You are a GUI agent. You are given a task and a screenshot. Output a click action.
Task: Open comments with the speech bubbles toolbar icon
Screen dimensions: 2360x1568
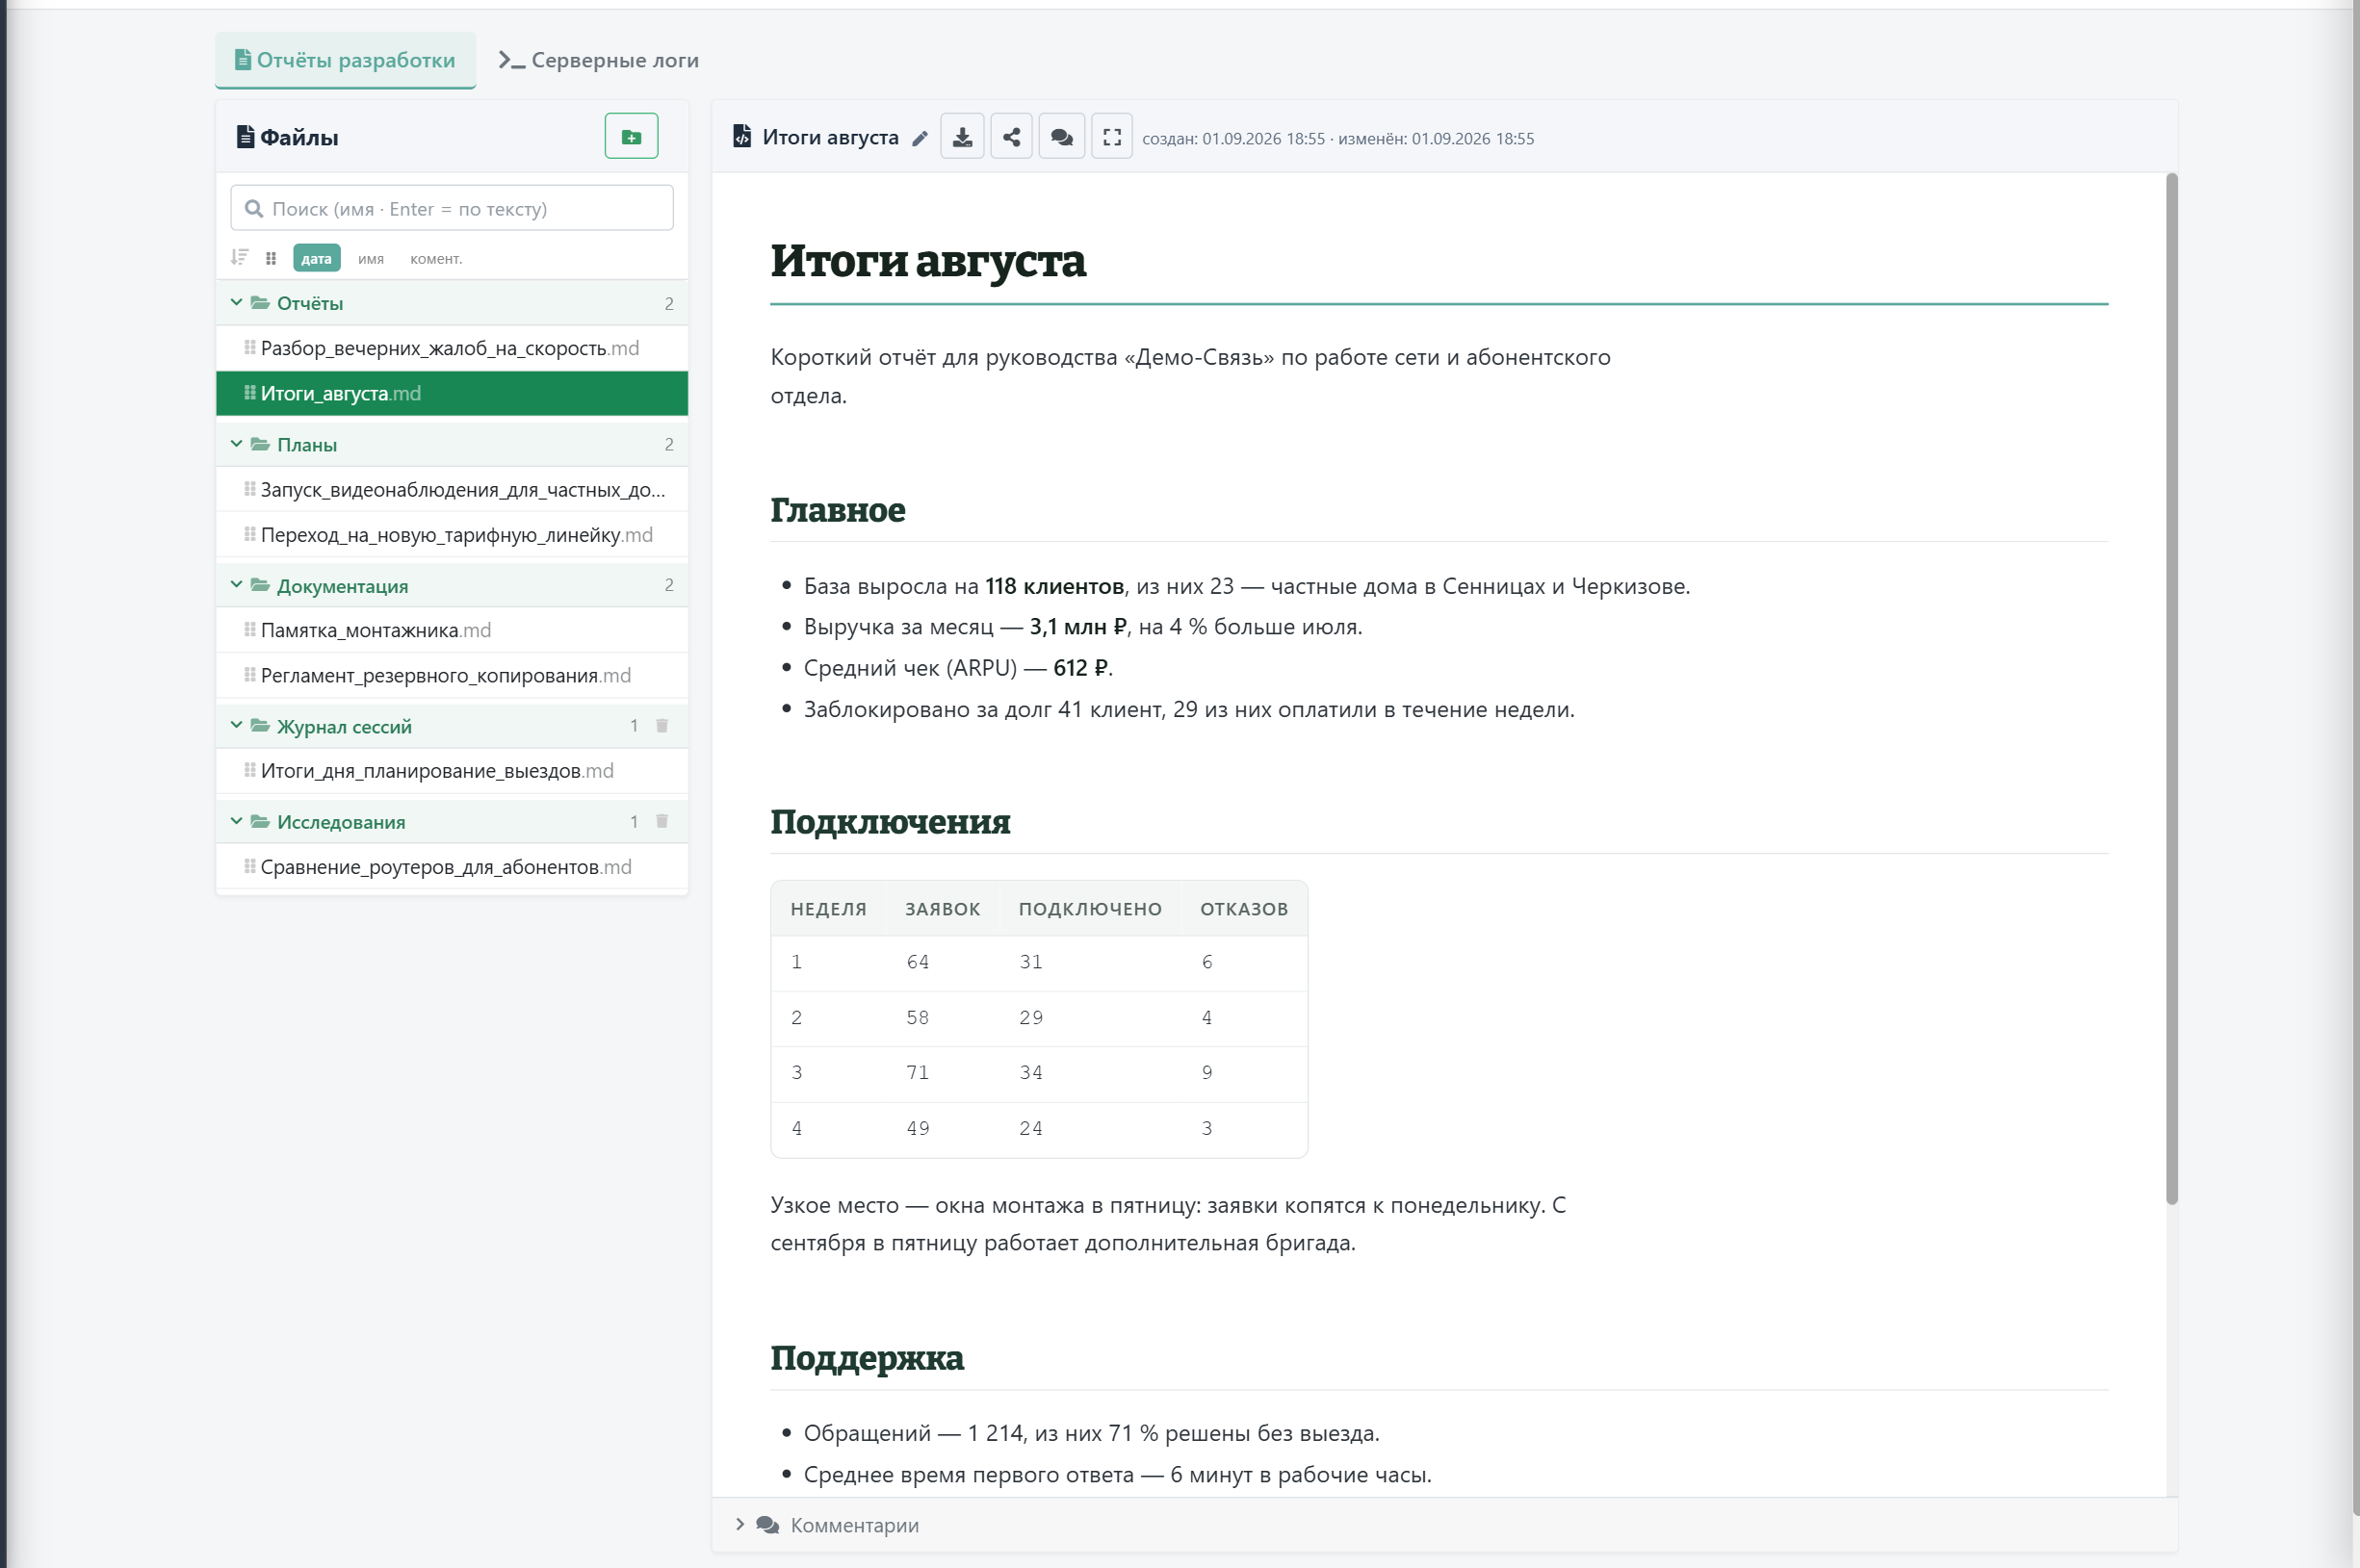pyautogui.click(x=1061, y=137)
